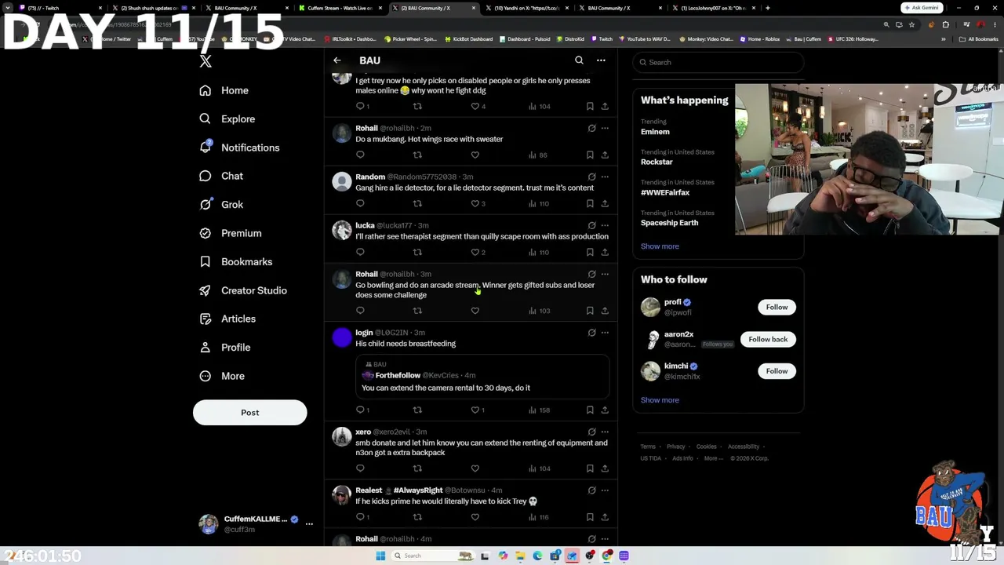Repost Random's lie detector post

pyautogui.click(x=417, y=204)
